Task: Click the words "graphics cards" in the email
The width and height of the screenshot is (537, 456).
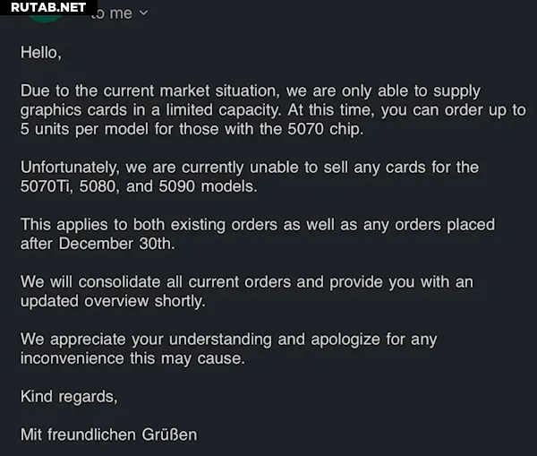Action: click(68, 110)
